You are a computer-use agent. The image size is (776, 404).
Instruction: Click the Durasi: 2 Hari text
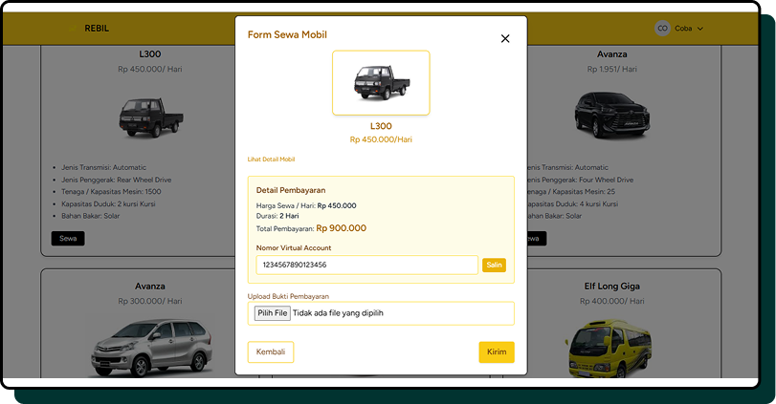tap(277, 216)
